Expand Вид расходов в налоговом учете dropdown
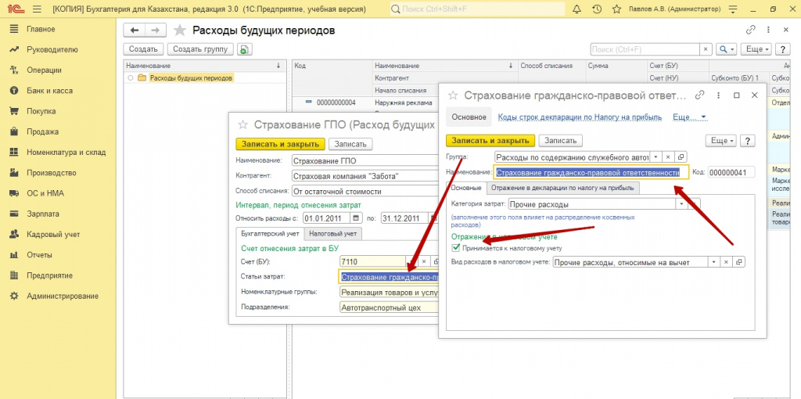The height and width of the screenshot is (399, 801). [x=713, y=262]
